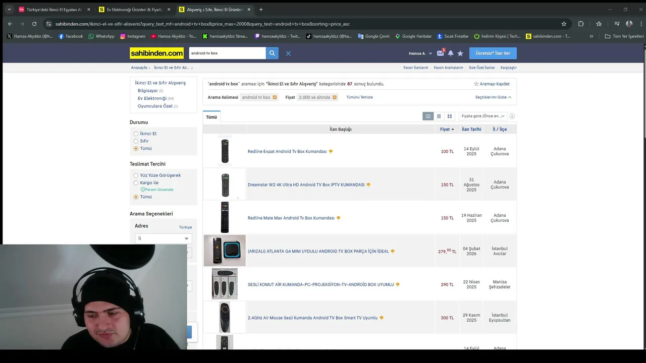Viewport: 646px width, 363px height.
Task: Select 'Kargo ile' delivery option
Action: coord(136,183)
